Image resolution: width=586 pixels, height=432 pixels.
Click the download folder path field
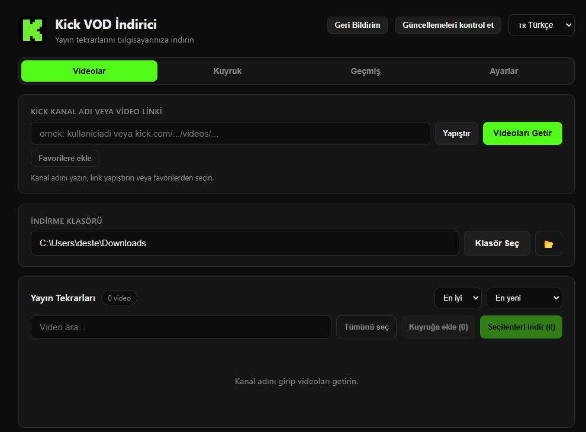[245, 243]
